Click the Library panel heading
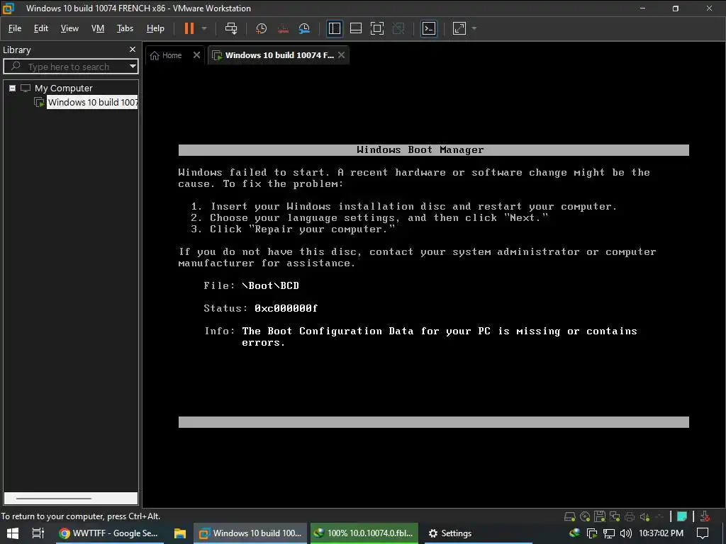The width and height of the screenshot is (726, 544). [x=17, y=50]
